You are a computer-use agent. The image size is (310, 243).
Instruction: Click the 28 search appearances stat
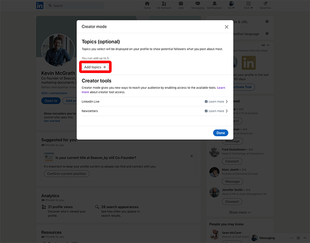[x=120, y=207]
